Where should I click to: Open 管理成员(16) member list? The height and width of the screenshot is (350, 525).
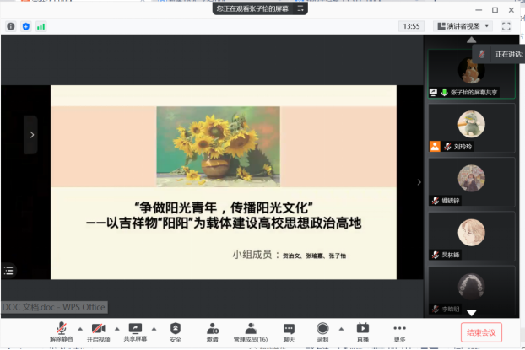(251, 328)
